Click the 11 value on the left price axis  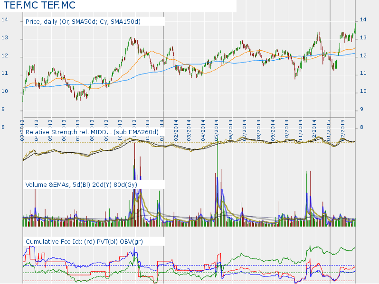[x=5, y=73]
